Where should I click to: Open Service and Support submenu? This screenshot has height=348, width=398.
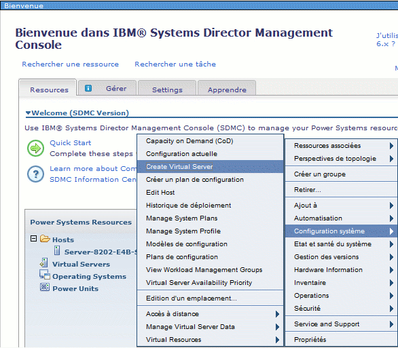(341, 324)
